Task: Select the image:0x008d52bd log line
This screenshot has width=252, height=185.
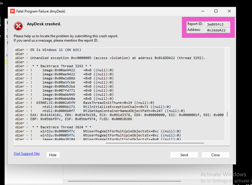Action: [x=64, y=87]
